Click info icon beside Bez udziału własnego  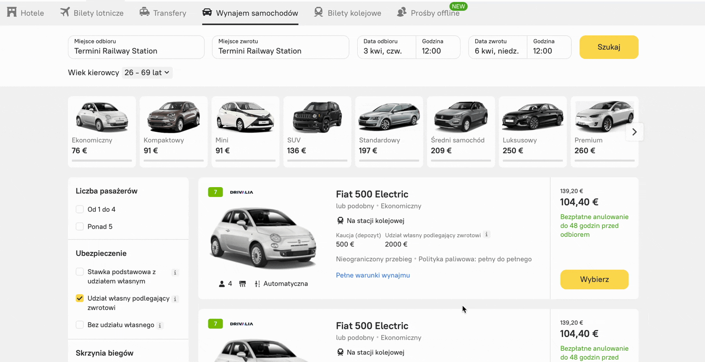pyautogui.click(x=160, y=325)
